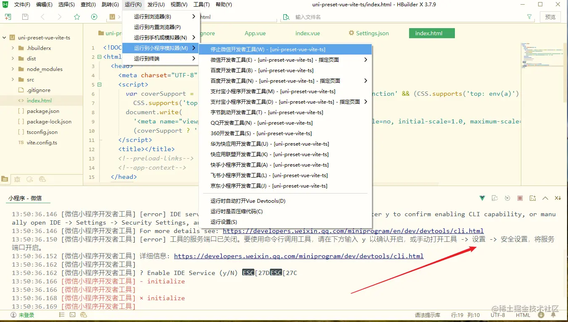Click the bookmark star icon
This screenshot has height=322, width=568.
pyautogui.click(x=77, y=17)
